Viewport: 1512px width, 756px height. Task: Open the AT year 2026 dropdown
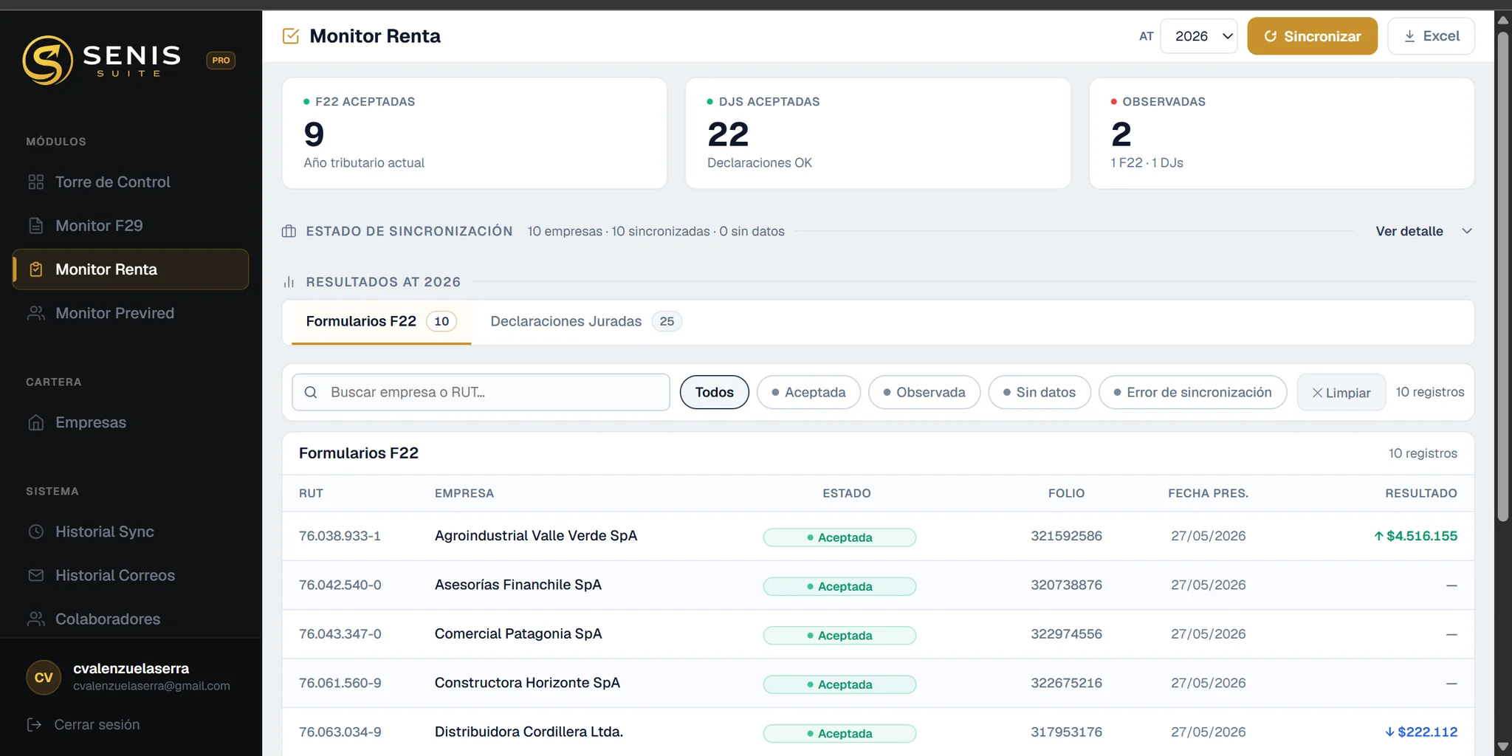[x=1199, y=36]
